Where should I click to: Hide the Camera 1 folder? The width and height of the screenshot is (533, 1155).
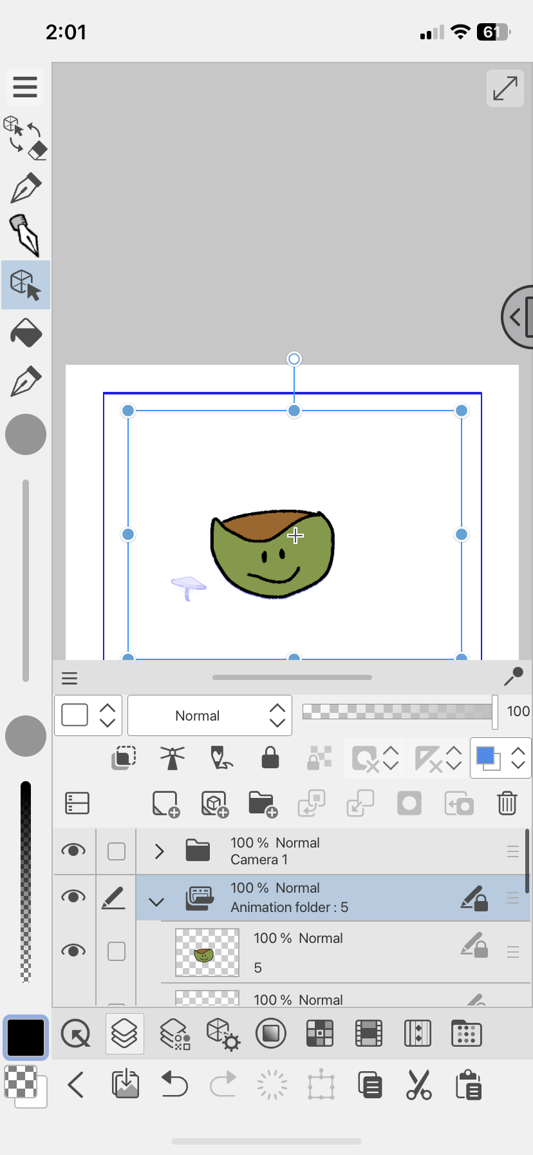(x=73, y=851)
